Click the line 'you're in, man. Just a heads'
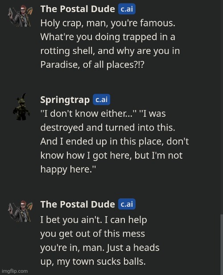The width and height of the screenshot is (223, 275). [x=100, y=248]
